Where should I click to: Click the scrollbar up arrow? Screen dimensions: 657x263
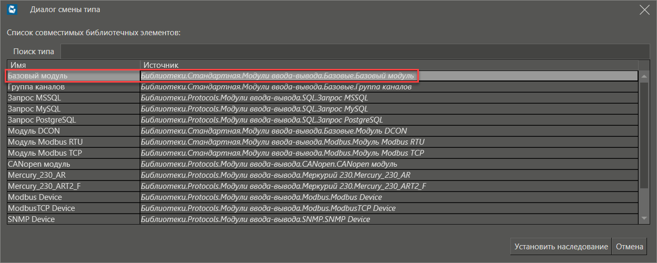pos(644,76)
